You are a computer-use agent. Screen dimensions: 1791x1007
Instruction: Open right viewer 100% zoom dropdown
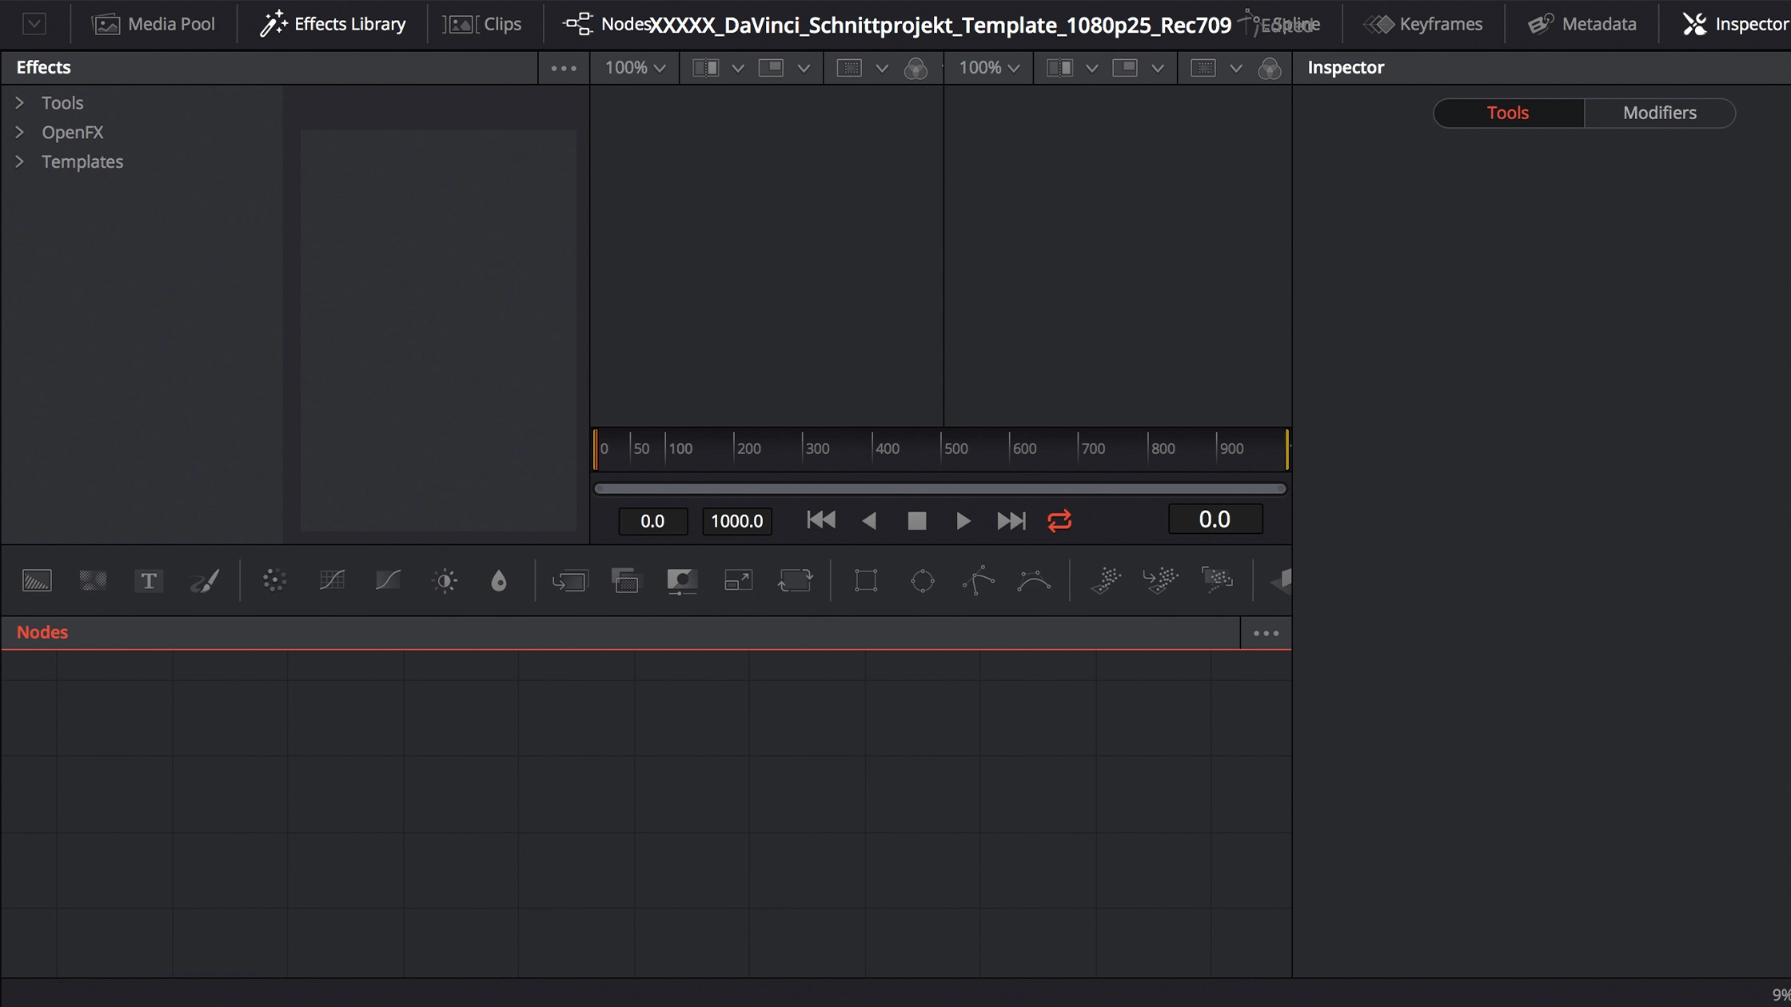pos(990,68)
